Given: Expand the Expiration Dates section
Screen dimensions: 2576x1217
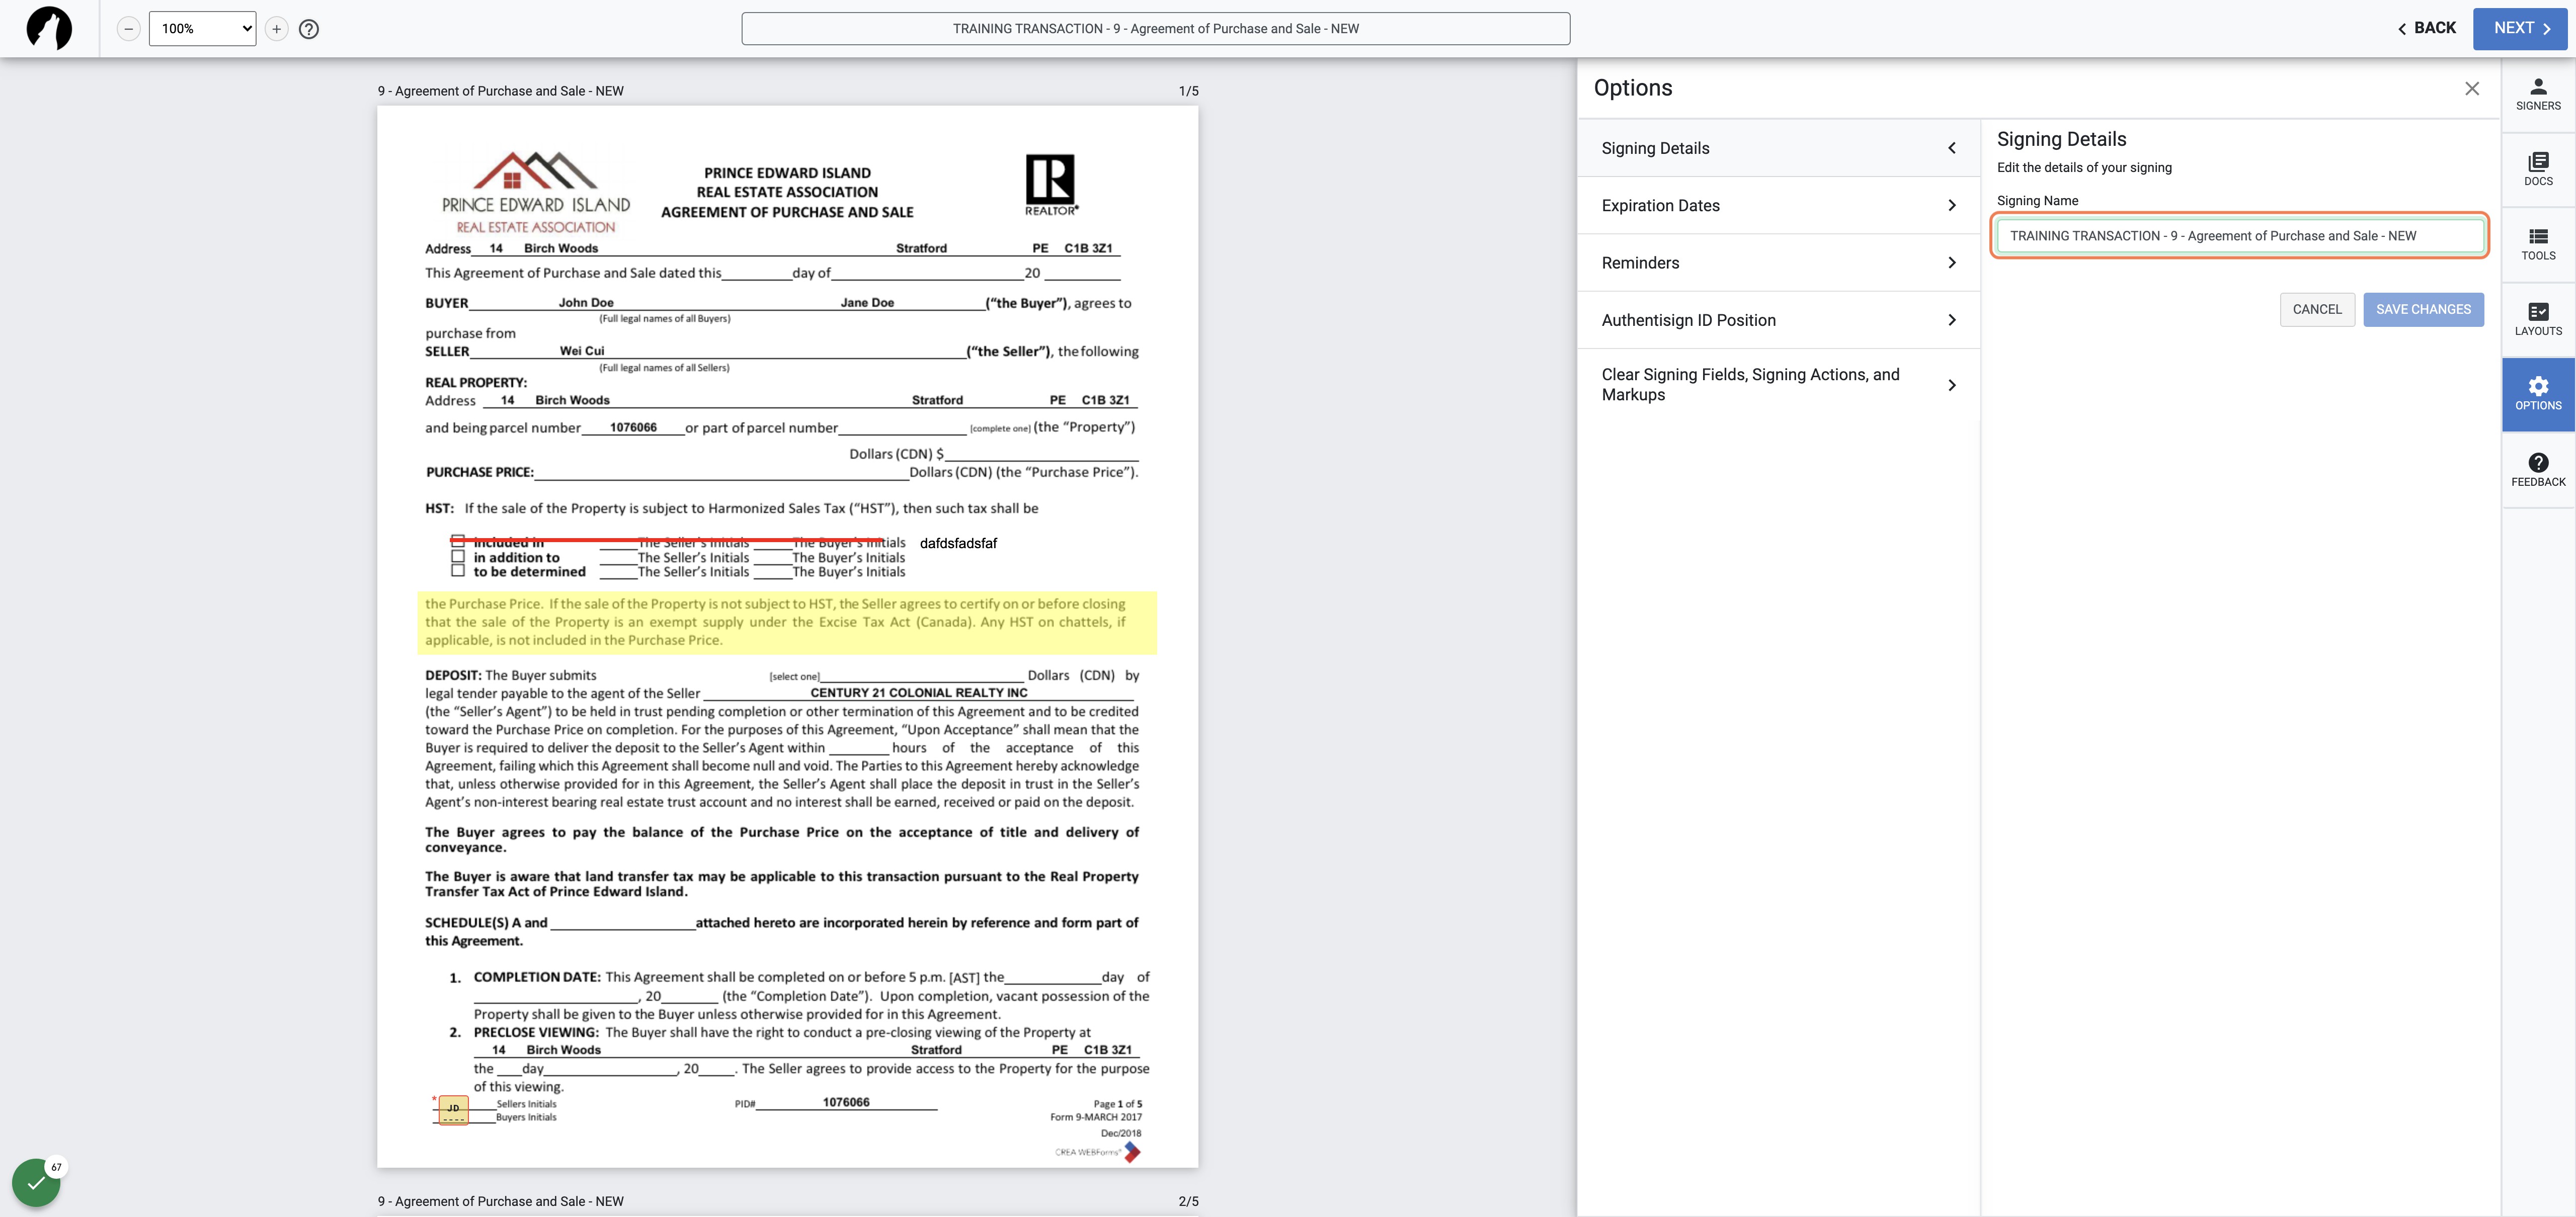Looking at the screenshot, I should (1778, 206).
